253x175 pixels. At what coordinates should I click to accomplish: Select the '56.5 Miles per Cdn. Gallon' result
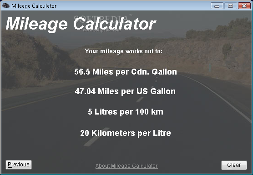tap(126, 72)
